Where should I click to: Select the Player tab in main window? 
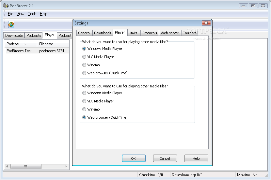[50, 35]
